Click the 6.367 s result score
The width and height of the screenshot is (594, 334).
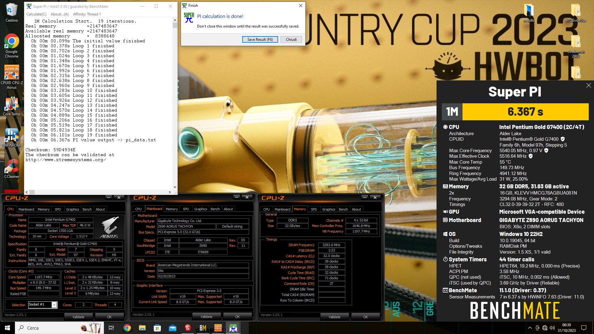pos(525,112)
